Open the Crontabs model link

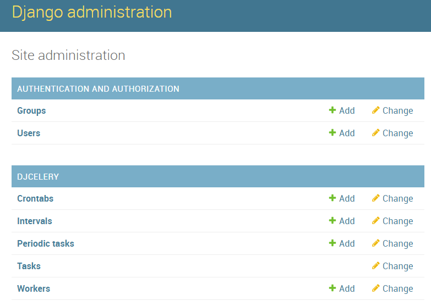point(35,199)
